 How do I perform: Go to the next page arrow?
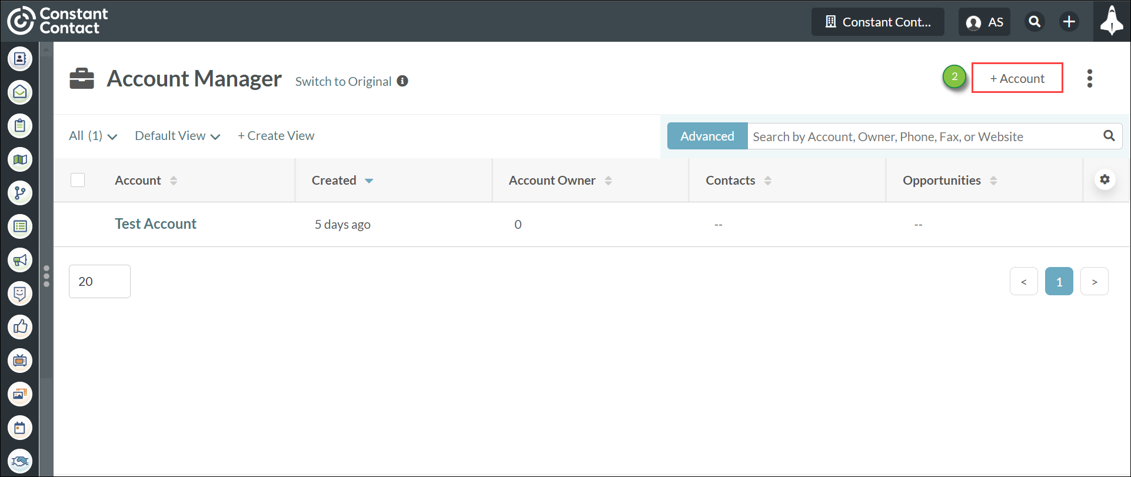click(x=1095, y=281)
